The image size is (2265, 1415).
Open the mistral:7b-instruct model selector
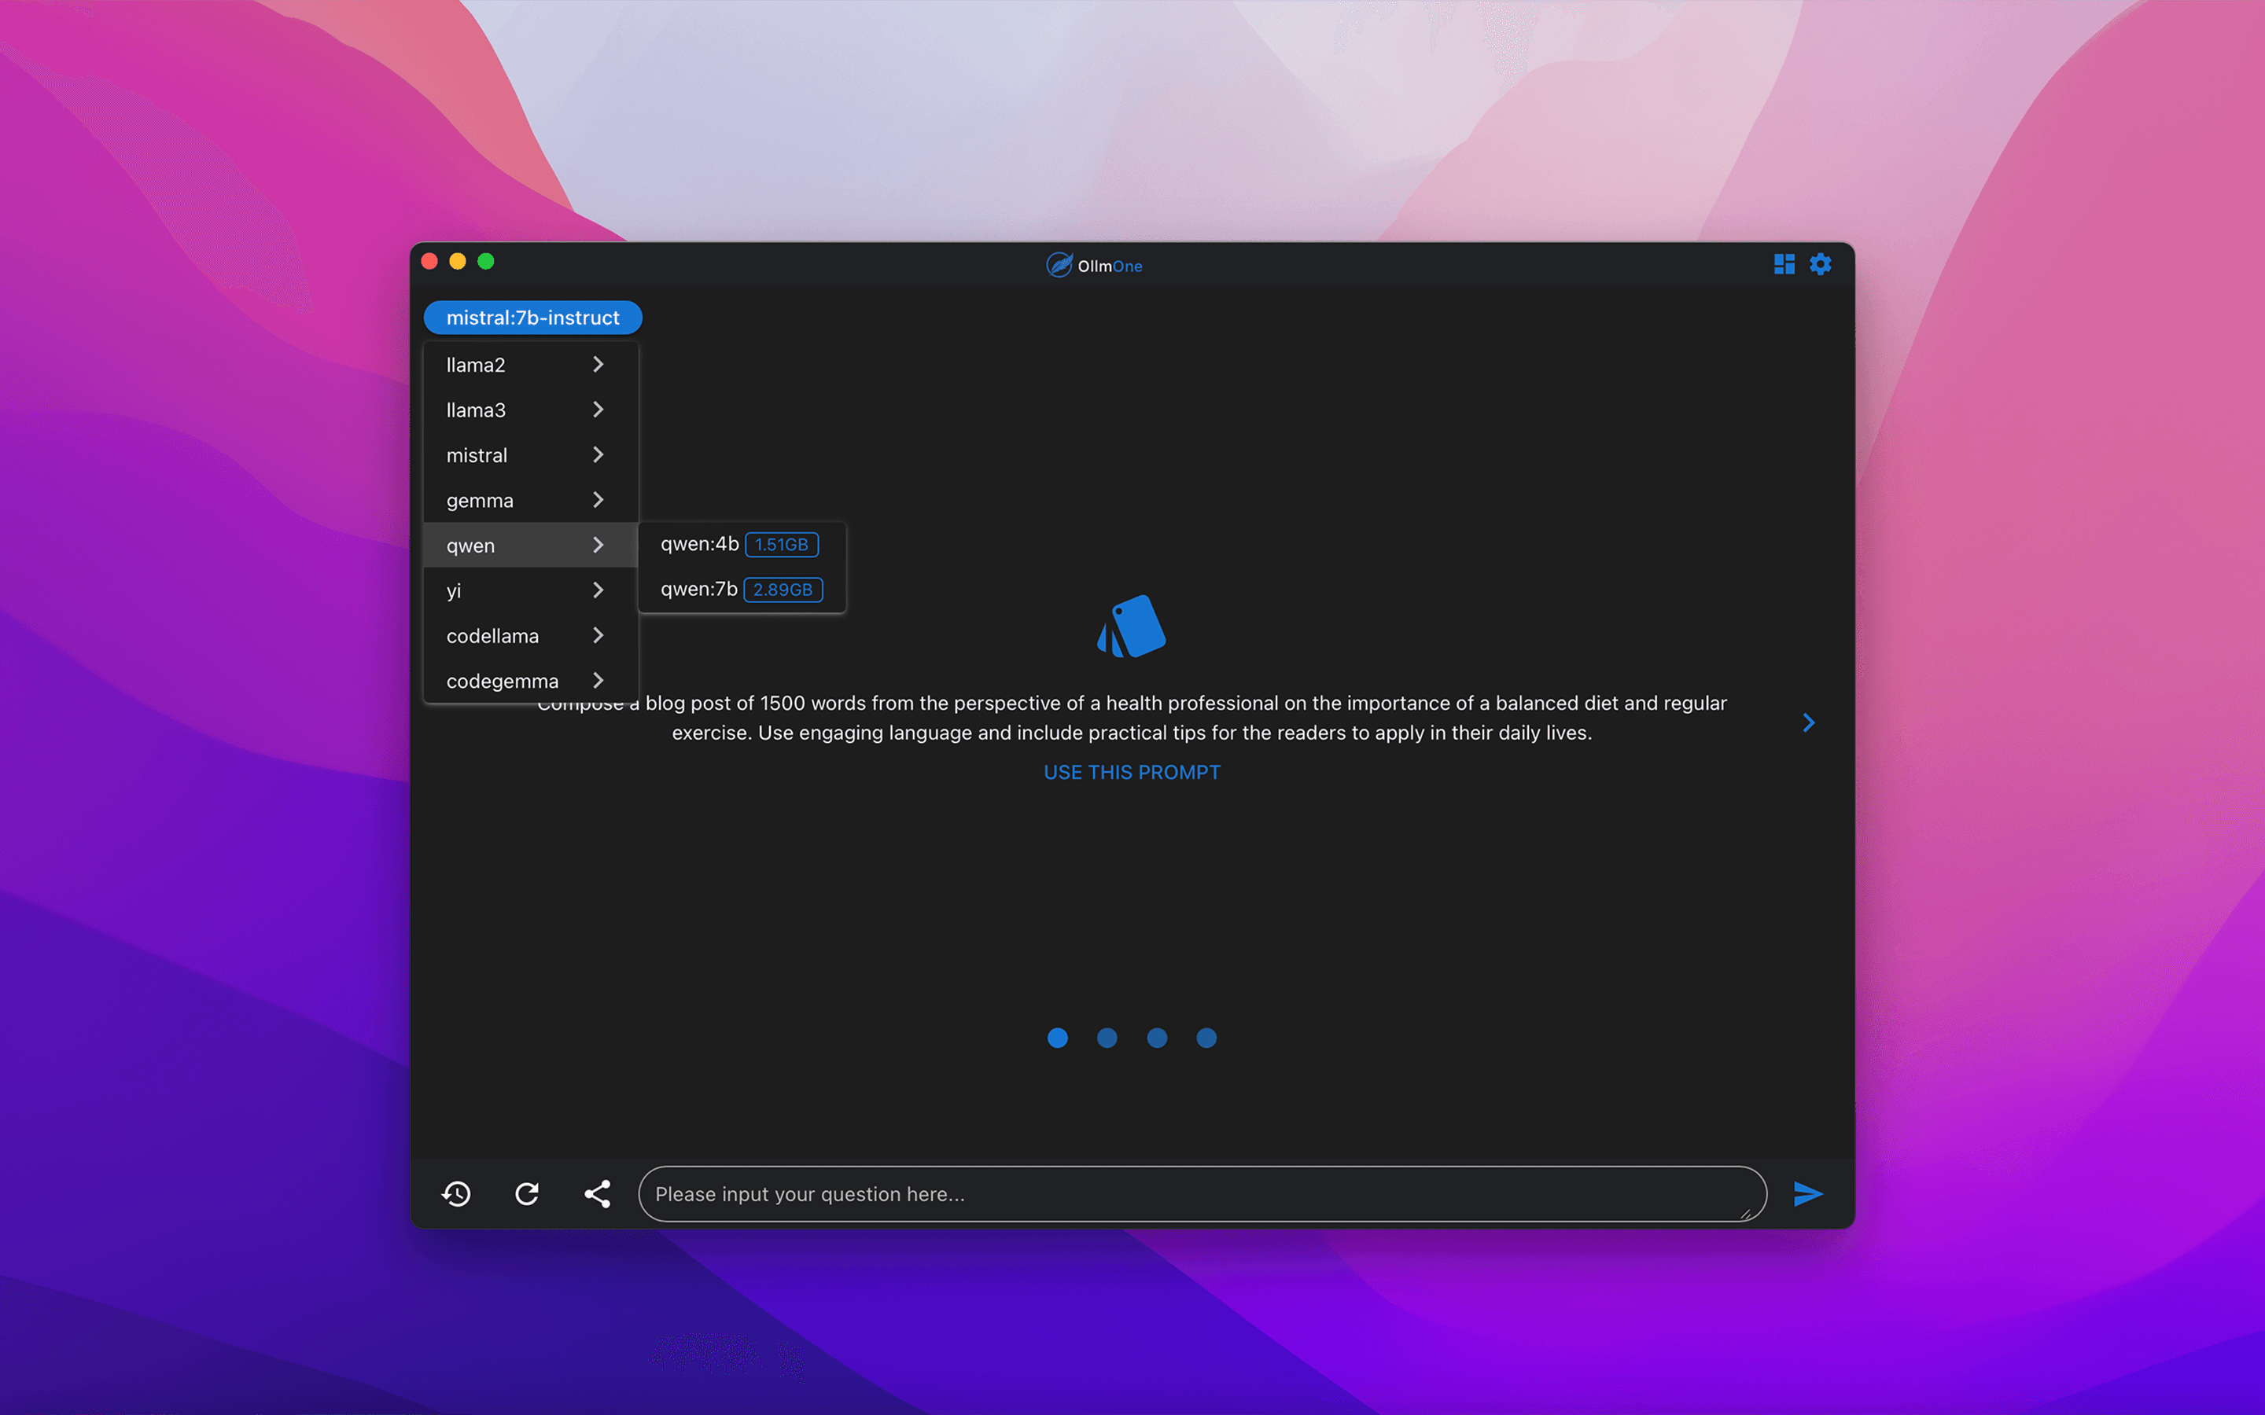click(x=532, y=318)
